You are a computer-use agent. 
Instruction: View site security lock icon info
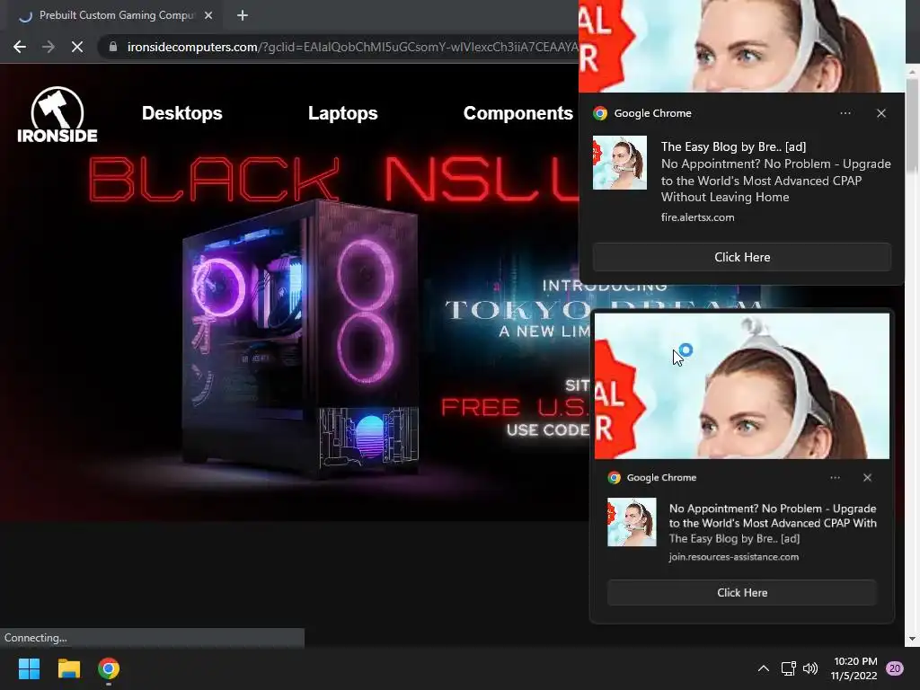[113, 47]
